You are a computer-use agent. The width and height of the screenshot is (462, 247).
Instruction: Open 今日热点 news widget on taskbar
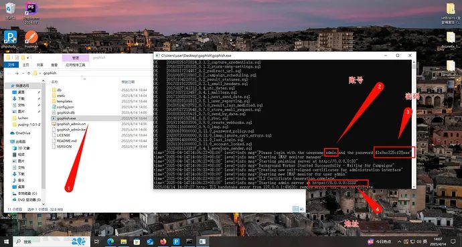pos(380,242)
